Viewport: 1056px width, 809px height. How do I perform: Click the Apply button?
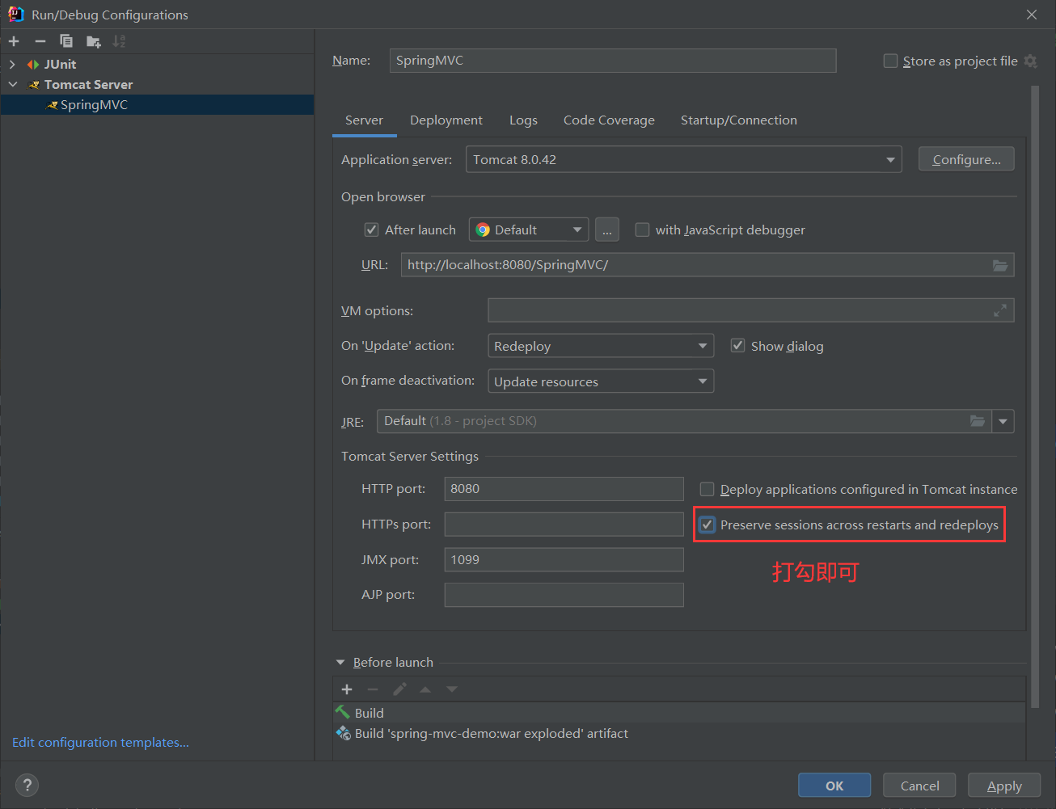[1004, 786]
